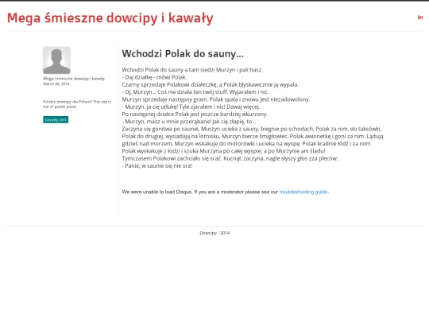Click the Polskie dowcipy dla Polonii description
429x322 pixels.
click(77, 104)
